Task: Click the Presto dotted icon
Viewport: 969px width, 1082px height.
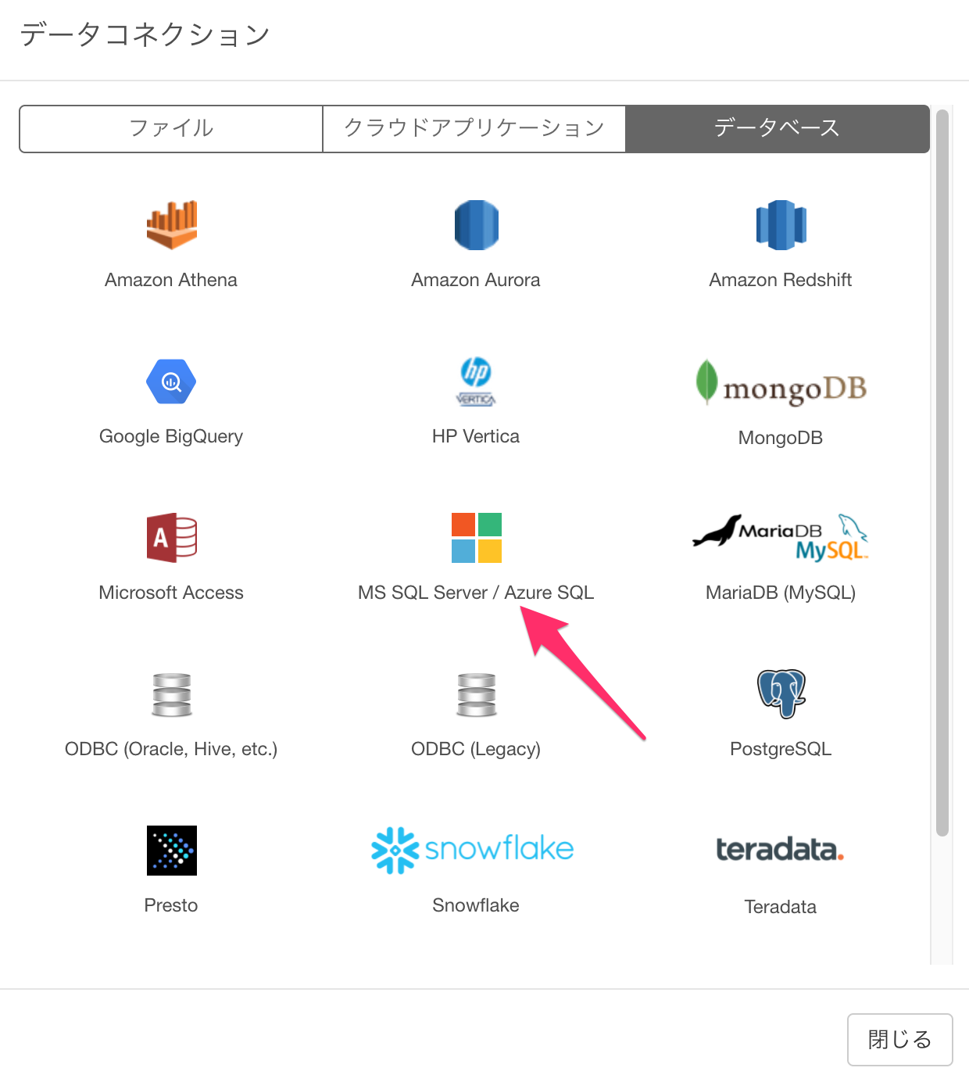Action: [x=172, y=851]
